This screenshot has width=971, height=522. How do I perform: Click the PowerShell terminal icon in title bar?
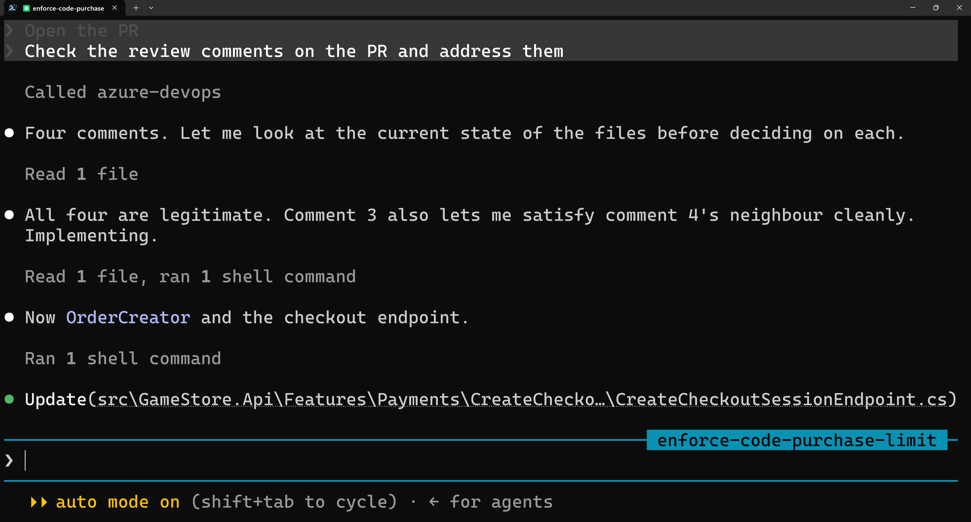[x=12, y=8]
